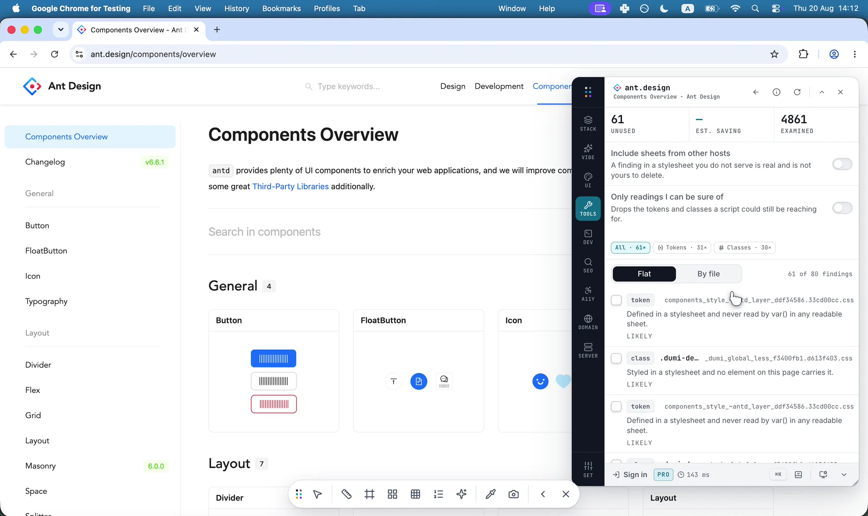868x516 pixels.
Task: Check the .dumi-de… class finding checkbox
Action: point(616,358)
